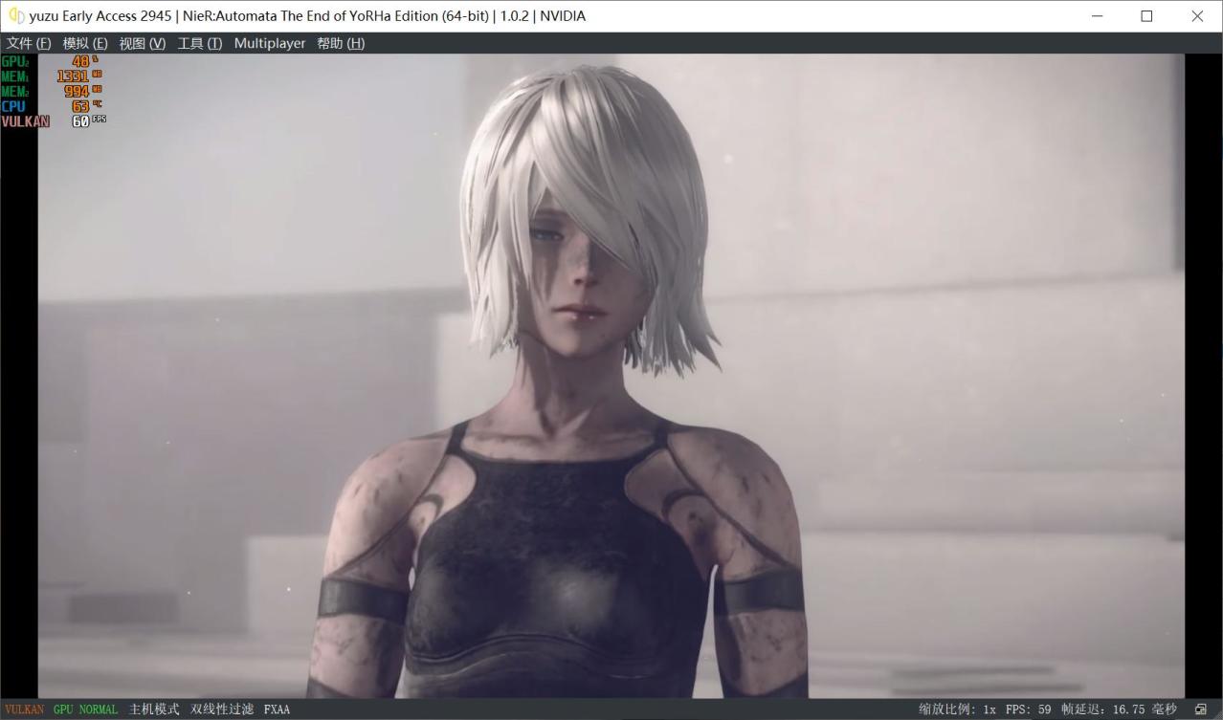
Task: Click the yuzu logo in the title bar
Action: [16, 16]
